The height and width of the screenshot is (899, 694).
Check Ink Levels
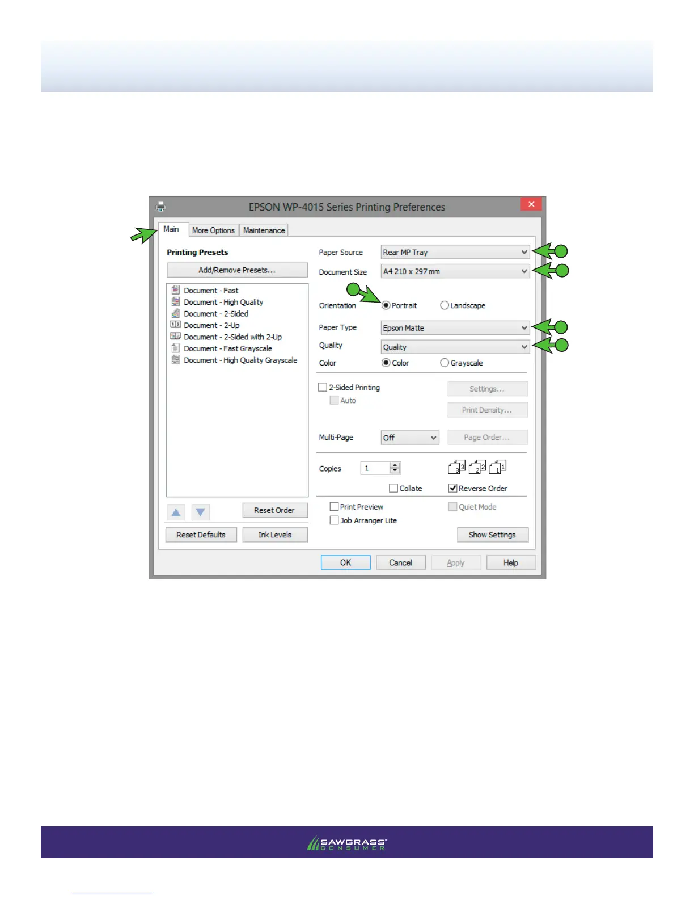275,535
